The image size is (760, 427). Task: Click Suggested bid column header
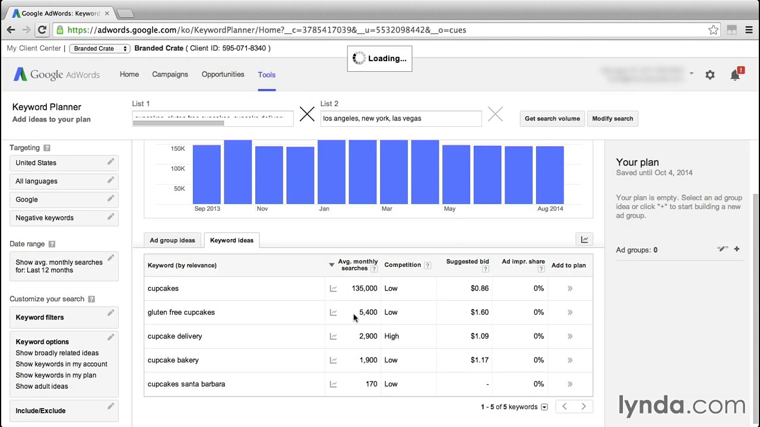(x=467, y=262)
